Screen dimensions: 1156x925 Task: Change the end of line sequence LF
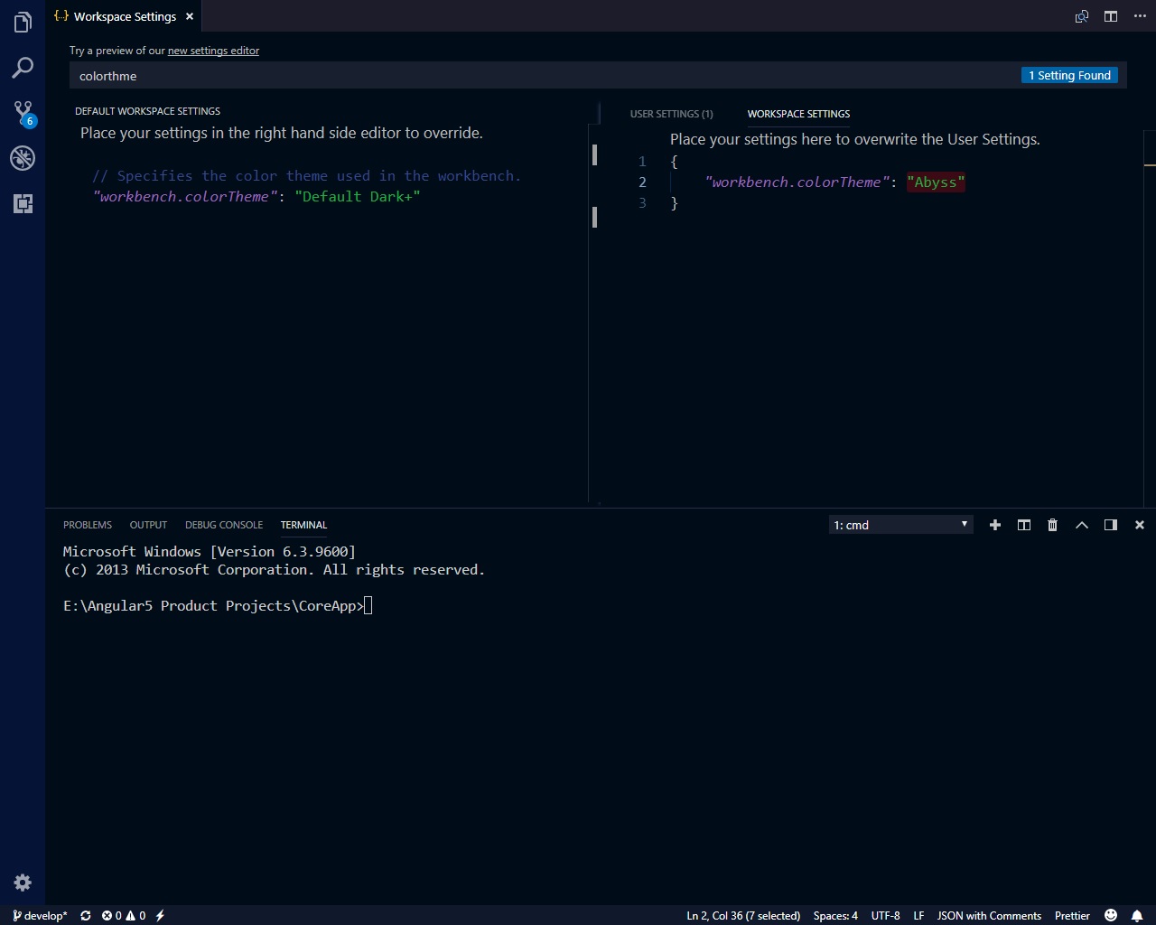918,915
